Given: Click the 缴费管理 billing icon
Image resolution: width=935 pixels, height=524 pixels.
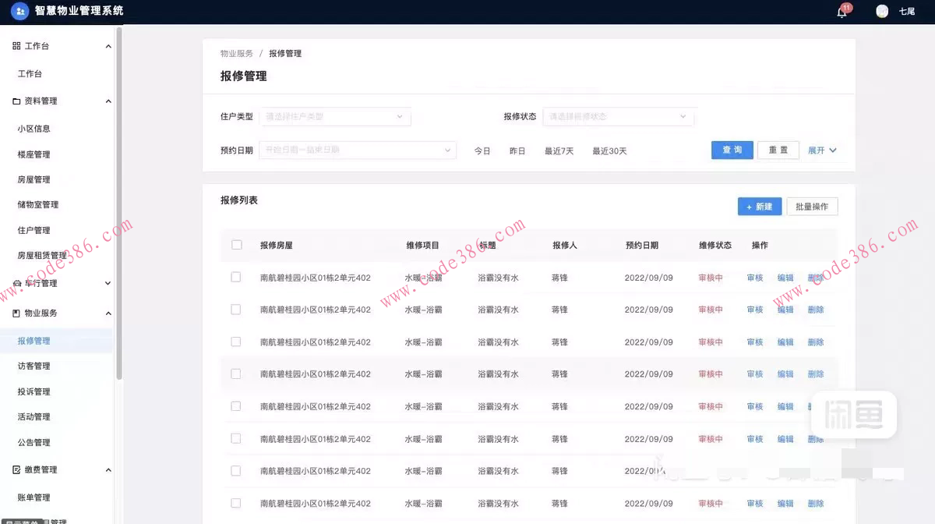Looking at the screenshot, I should coord(17,469).
